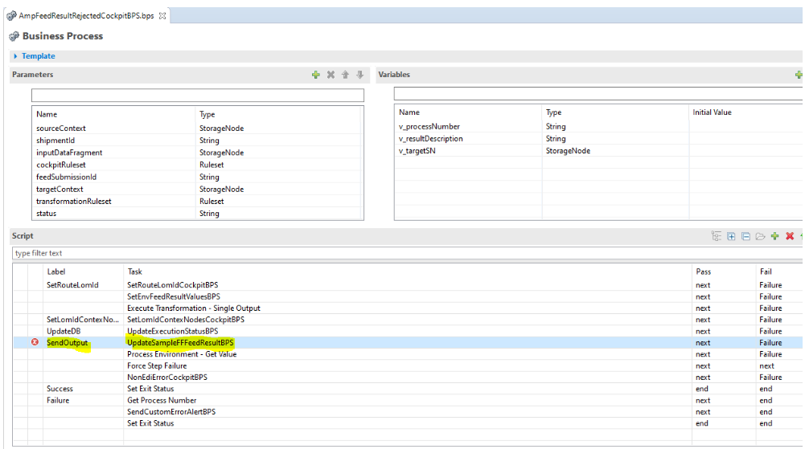Delete the selected parameter with X icon
The image size is (805, 449).
pos(331,75)
